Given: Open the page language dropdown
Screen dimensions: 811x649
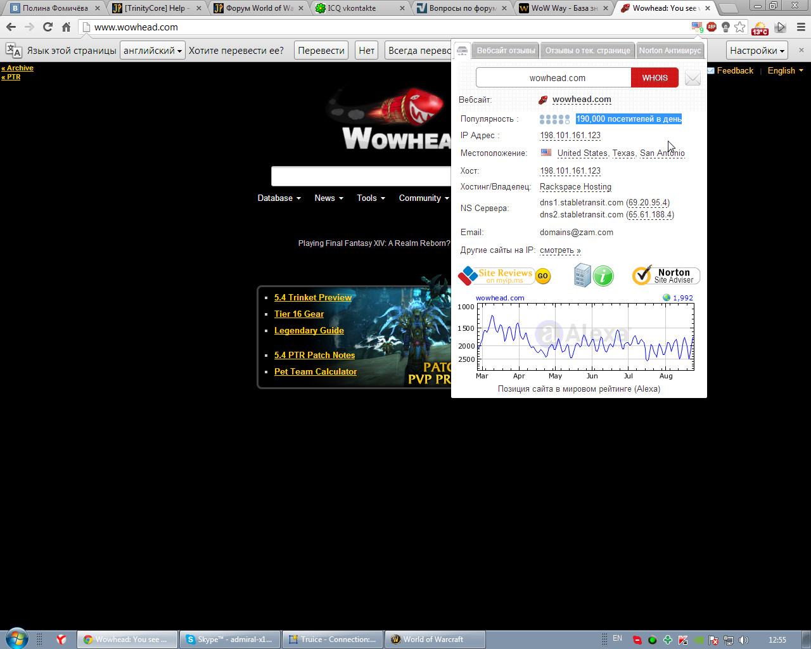Looking at the screenshot, I should click(x=153, y=51).
